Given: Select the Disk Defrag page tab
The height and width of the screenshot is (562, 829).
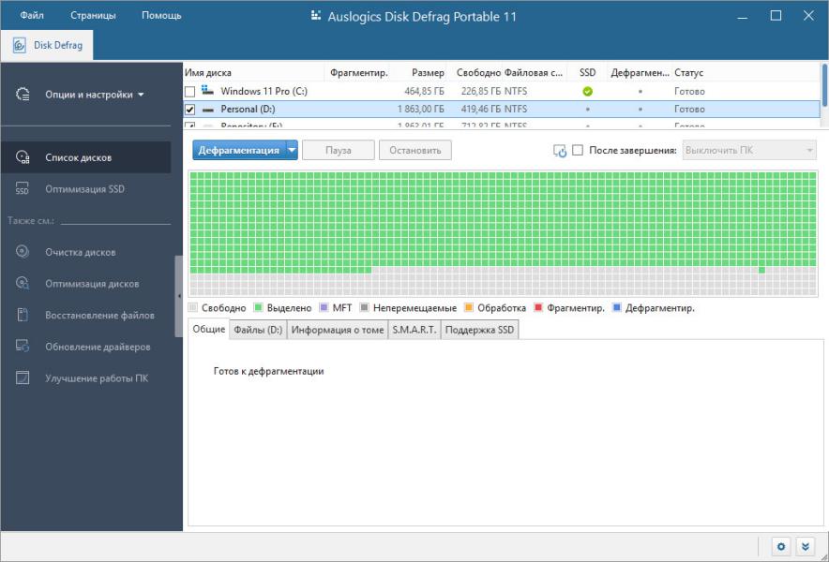Looking at the screenshot, I should point(47,45).
